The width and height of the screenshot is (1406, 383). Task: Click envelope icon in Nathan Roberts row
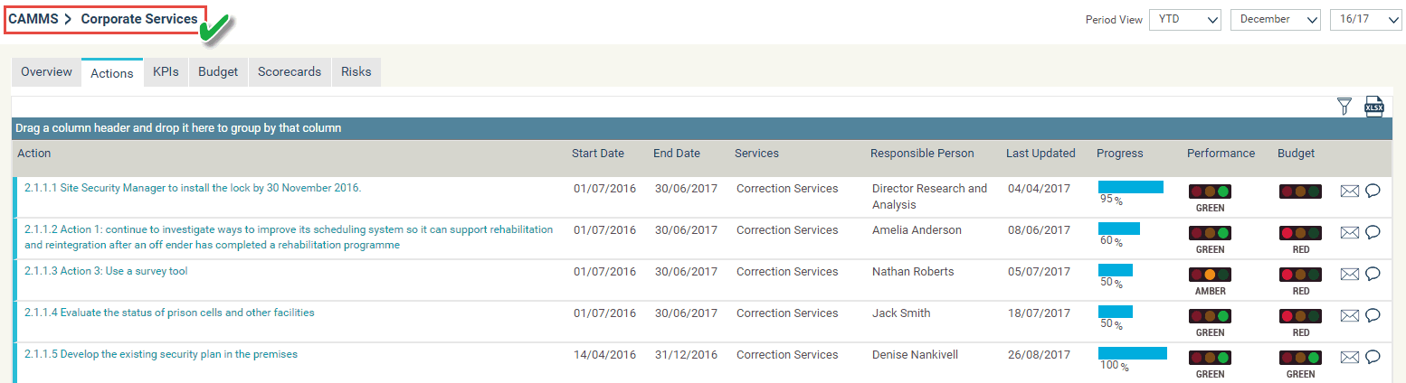coord(1349,274)
